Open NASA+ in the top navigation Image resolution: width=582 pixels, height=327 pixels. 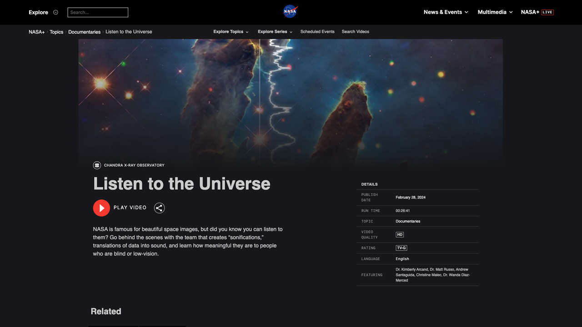pos(530,12)
